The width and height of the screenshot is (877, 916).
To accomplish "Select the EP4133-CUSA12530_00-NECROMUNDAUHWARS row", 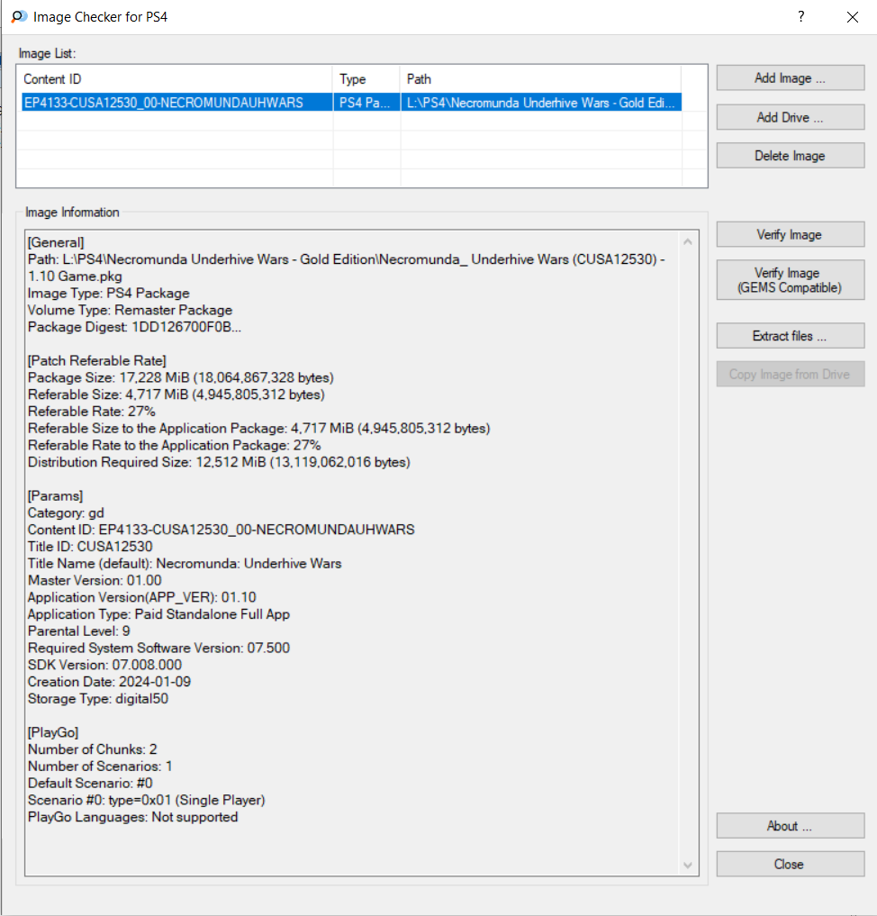I will coord(351,103).
